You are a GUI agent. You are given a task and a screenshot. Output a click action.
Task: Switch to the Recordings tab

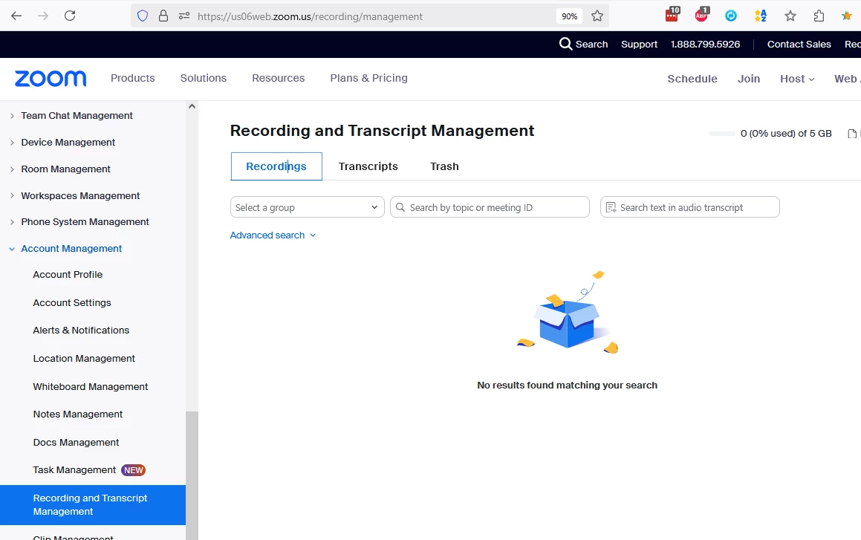click(x=276, y=166)
